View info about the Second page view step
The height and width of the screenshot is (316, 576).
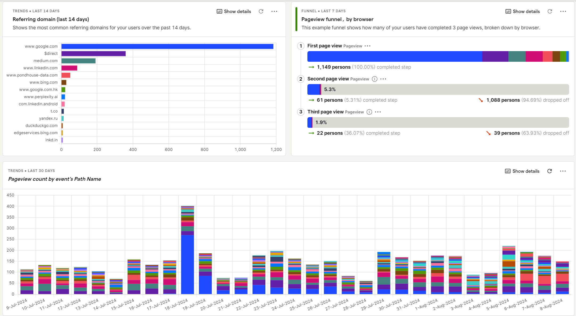(375, 79)
